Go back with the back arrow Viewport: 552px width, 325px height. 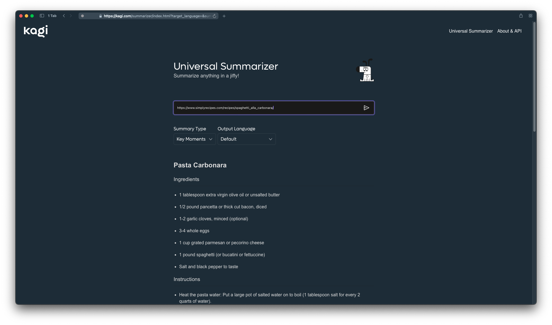(64, 16)
